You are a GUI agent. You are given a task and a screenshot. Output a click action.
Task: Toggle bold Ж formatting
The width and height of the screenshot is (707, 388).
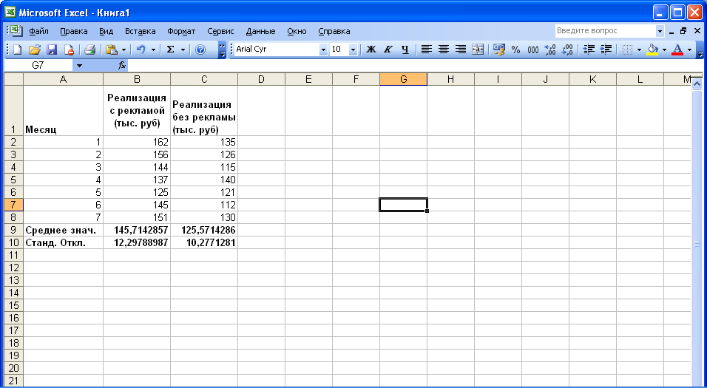click(x=371, y=50)
